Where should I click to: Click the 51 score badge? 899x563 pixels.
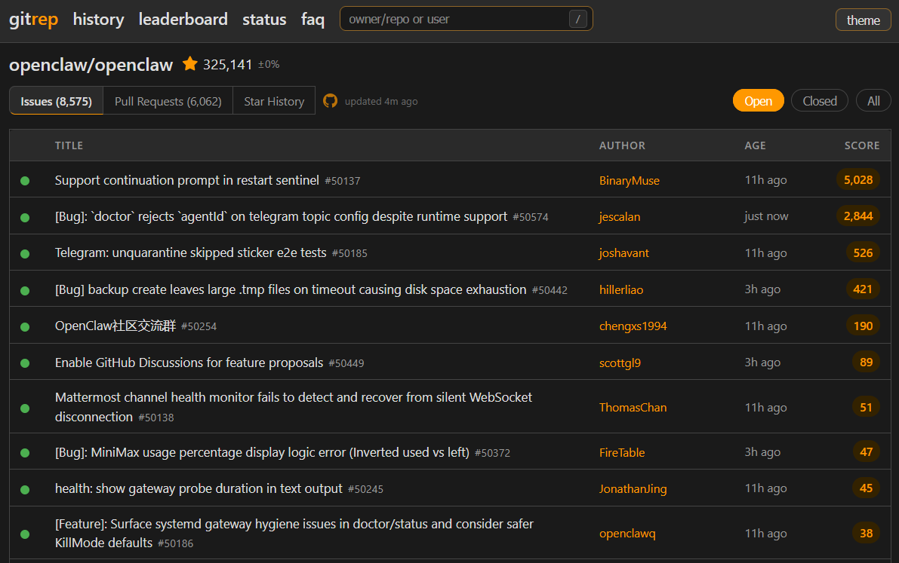click(x=866, y=407)
